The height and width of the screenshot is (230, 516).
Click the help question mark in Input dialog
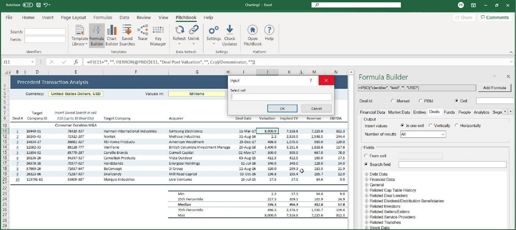click(311, 81)
